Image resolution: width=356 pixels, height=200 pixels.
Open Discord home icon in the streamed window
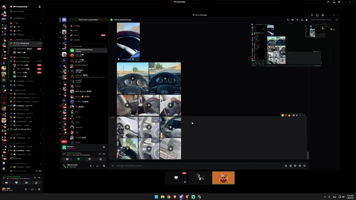click(64, 20)
